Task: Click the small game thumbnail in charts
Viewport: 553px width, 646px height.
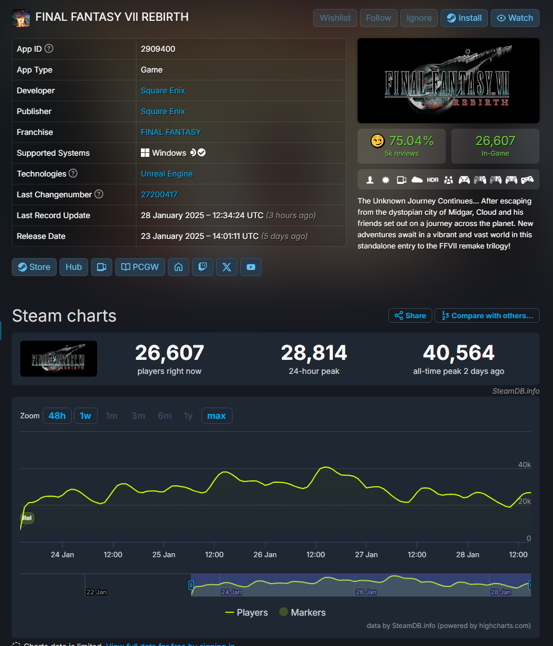Action: coord(58,359)
